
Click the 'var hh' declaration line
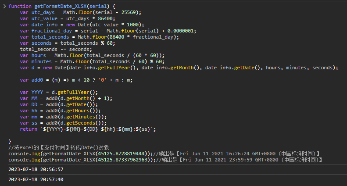(60, 111)
